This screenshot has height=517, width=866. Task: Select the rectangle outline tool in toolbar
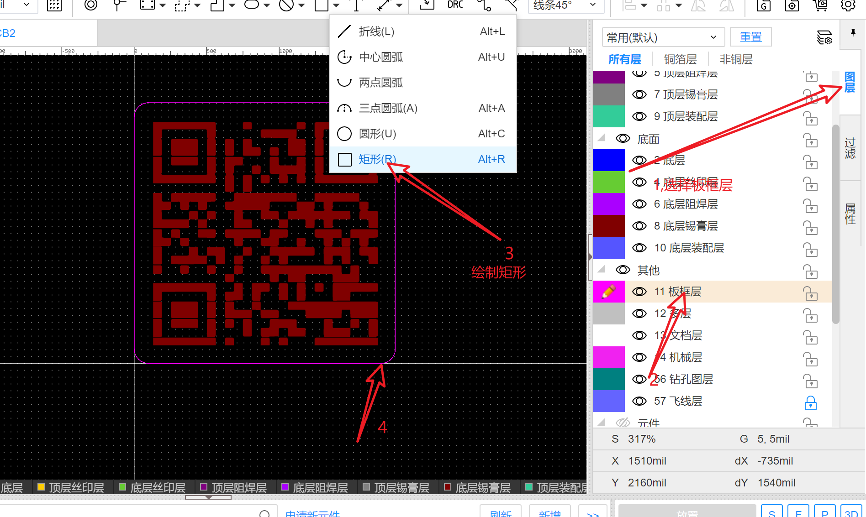point(321,5)
